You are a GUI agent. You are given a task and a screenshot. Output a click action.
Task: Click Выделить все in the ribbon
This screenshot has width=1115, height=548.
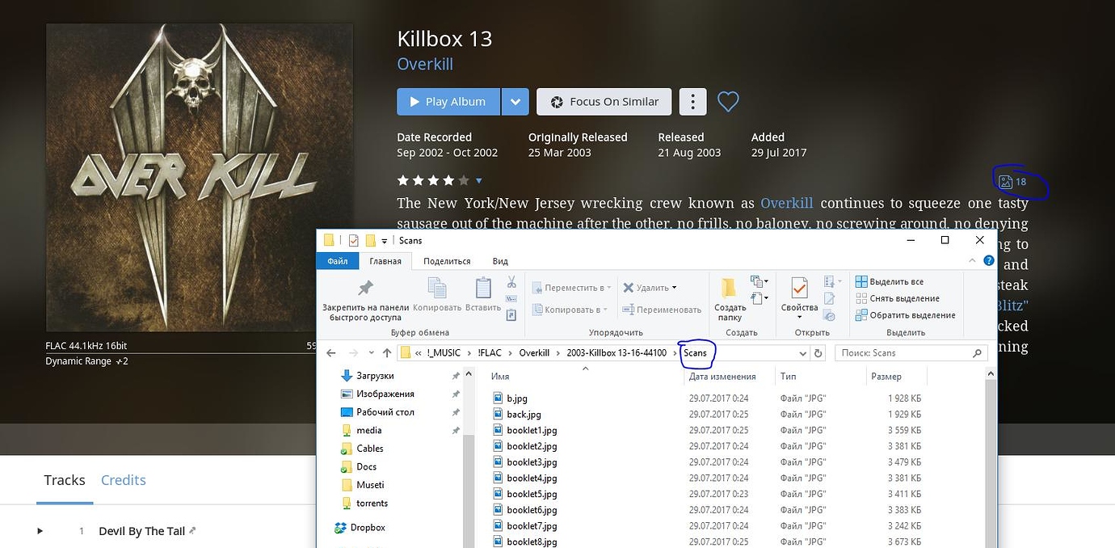click(890, 281)
